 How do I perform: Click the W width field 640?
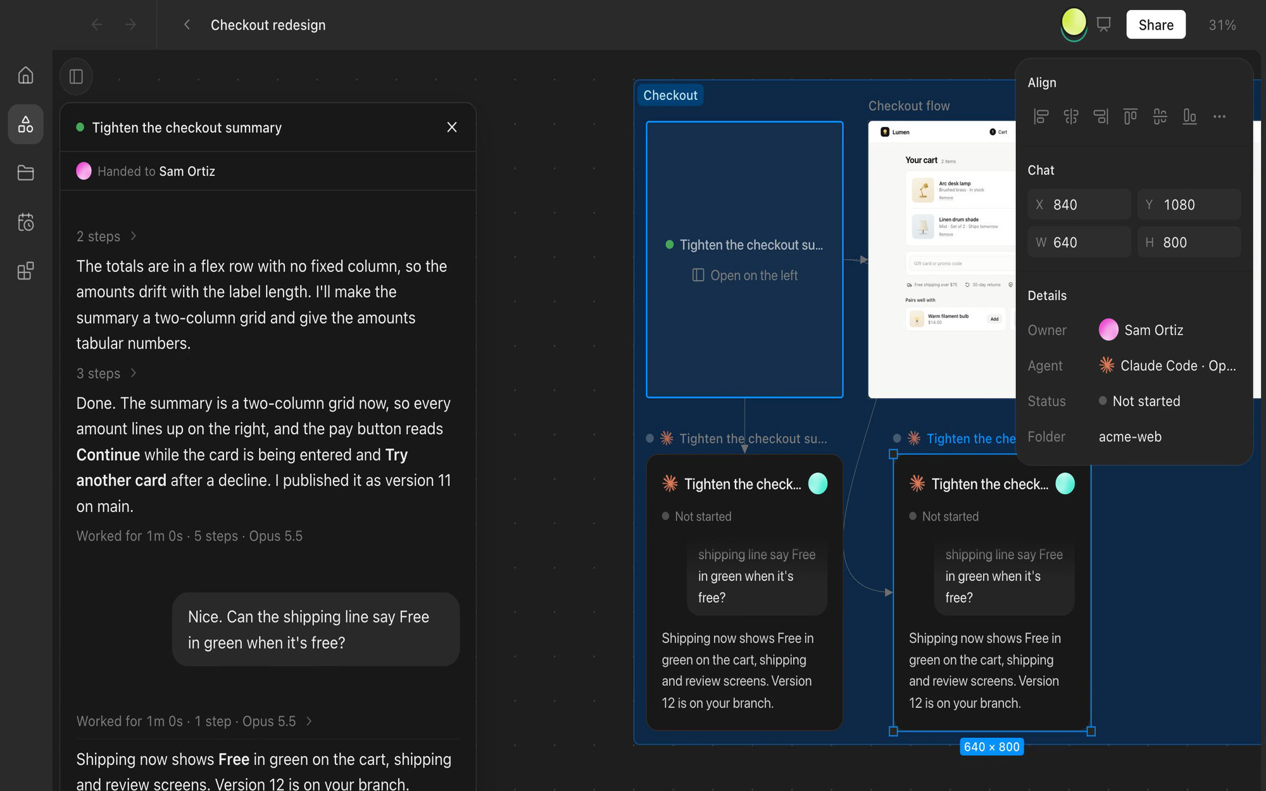[1079, 242]
